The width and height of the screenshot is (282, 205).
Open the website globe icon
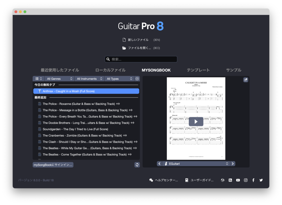(x=223, y=180)
